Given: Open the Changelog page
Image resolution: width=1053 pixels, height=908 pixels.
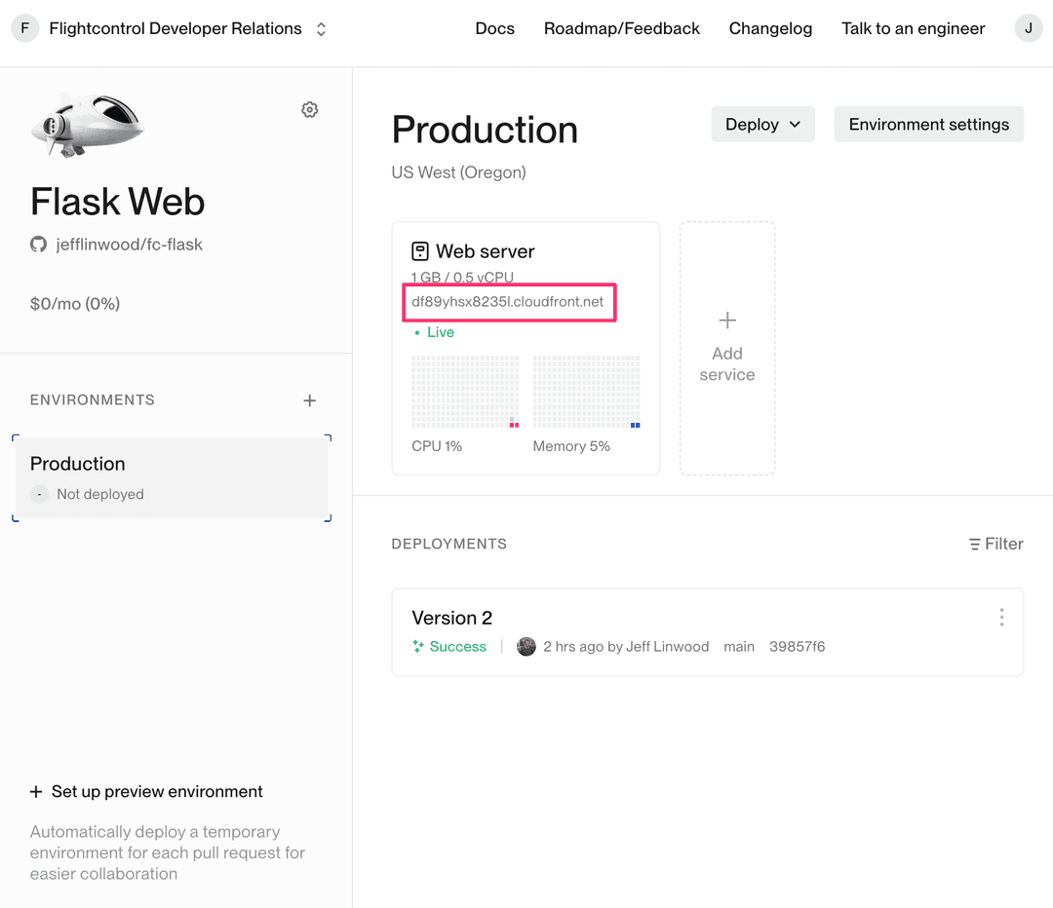Looking at the screenshot, I should click(770, 28).
